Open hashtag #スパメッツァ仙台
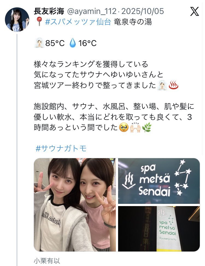The height and width of the screenshot is (266, 205). coord(78,22)
